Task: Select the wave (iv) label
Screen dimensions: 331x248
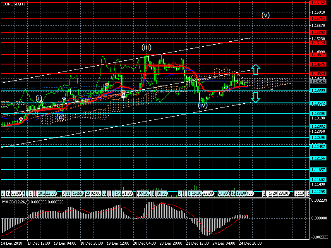Action: [x=202, y=105]
